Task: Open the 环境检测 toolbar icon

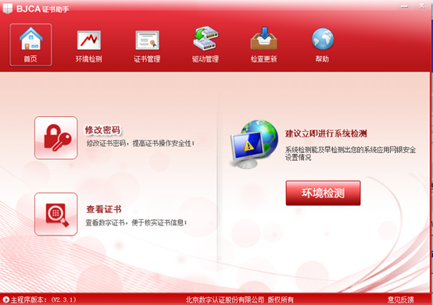Action: click(x=88, y=45)
